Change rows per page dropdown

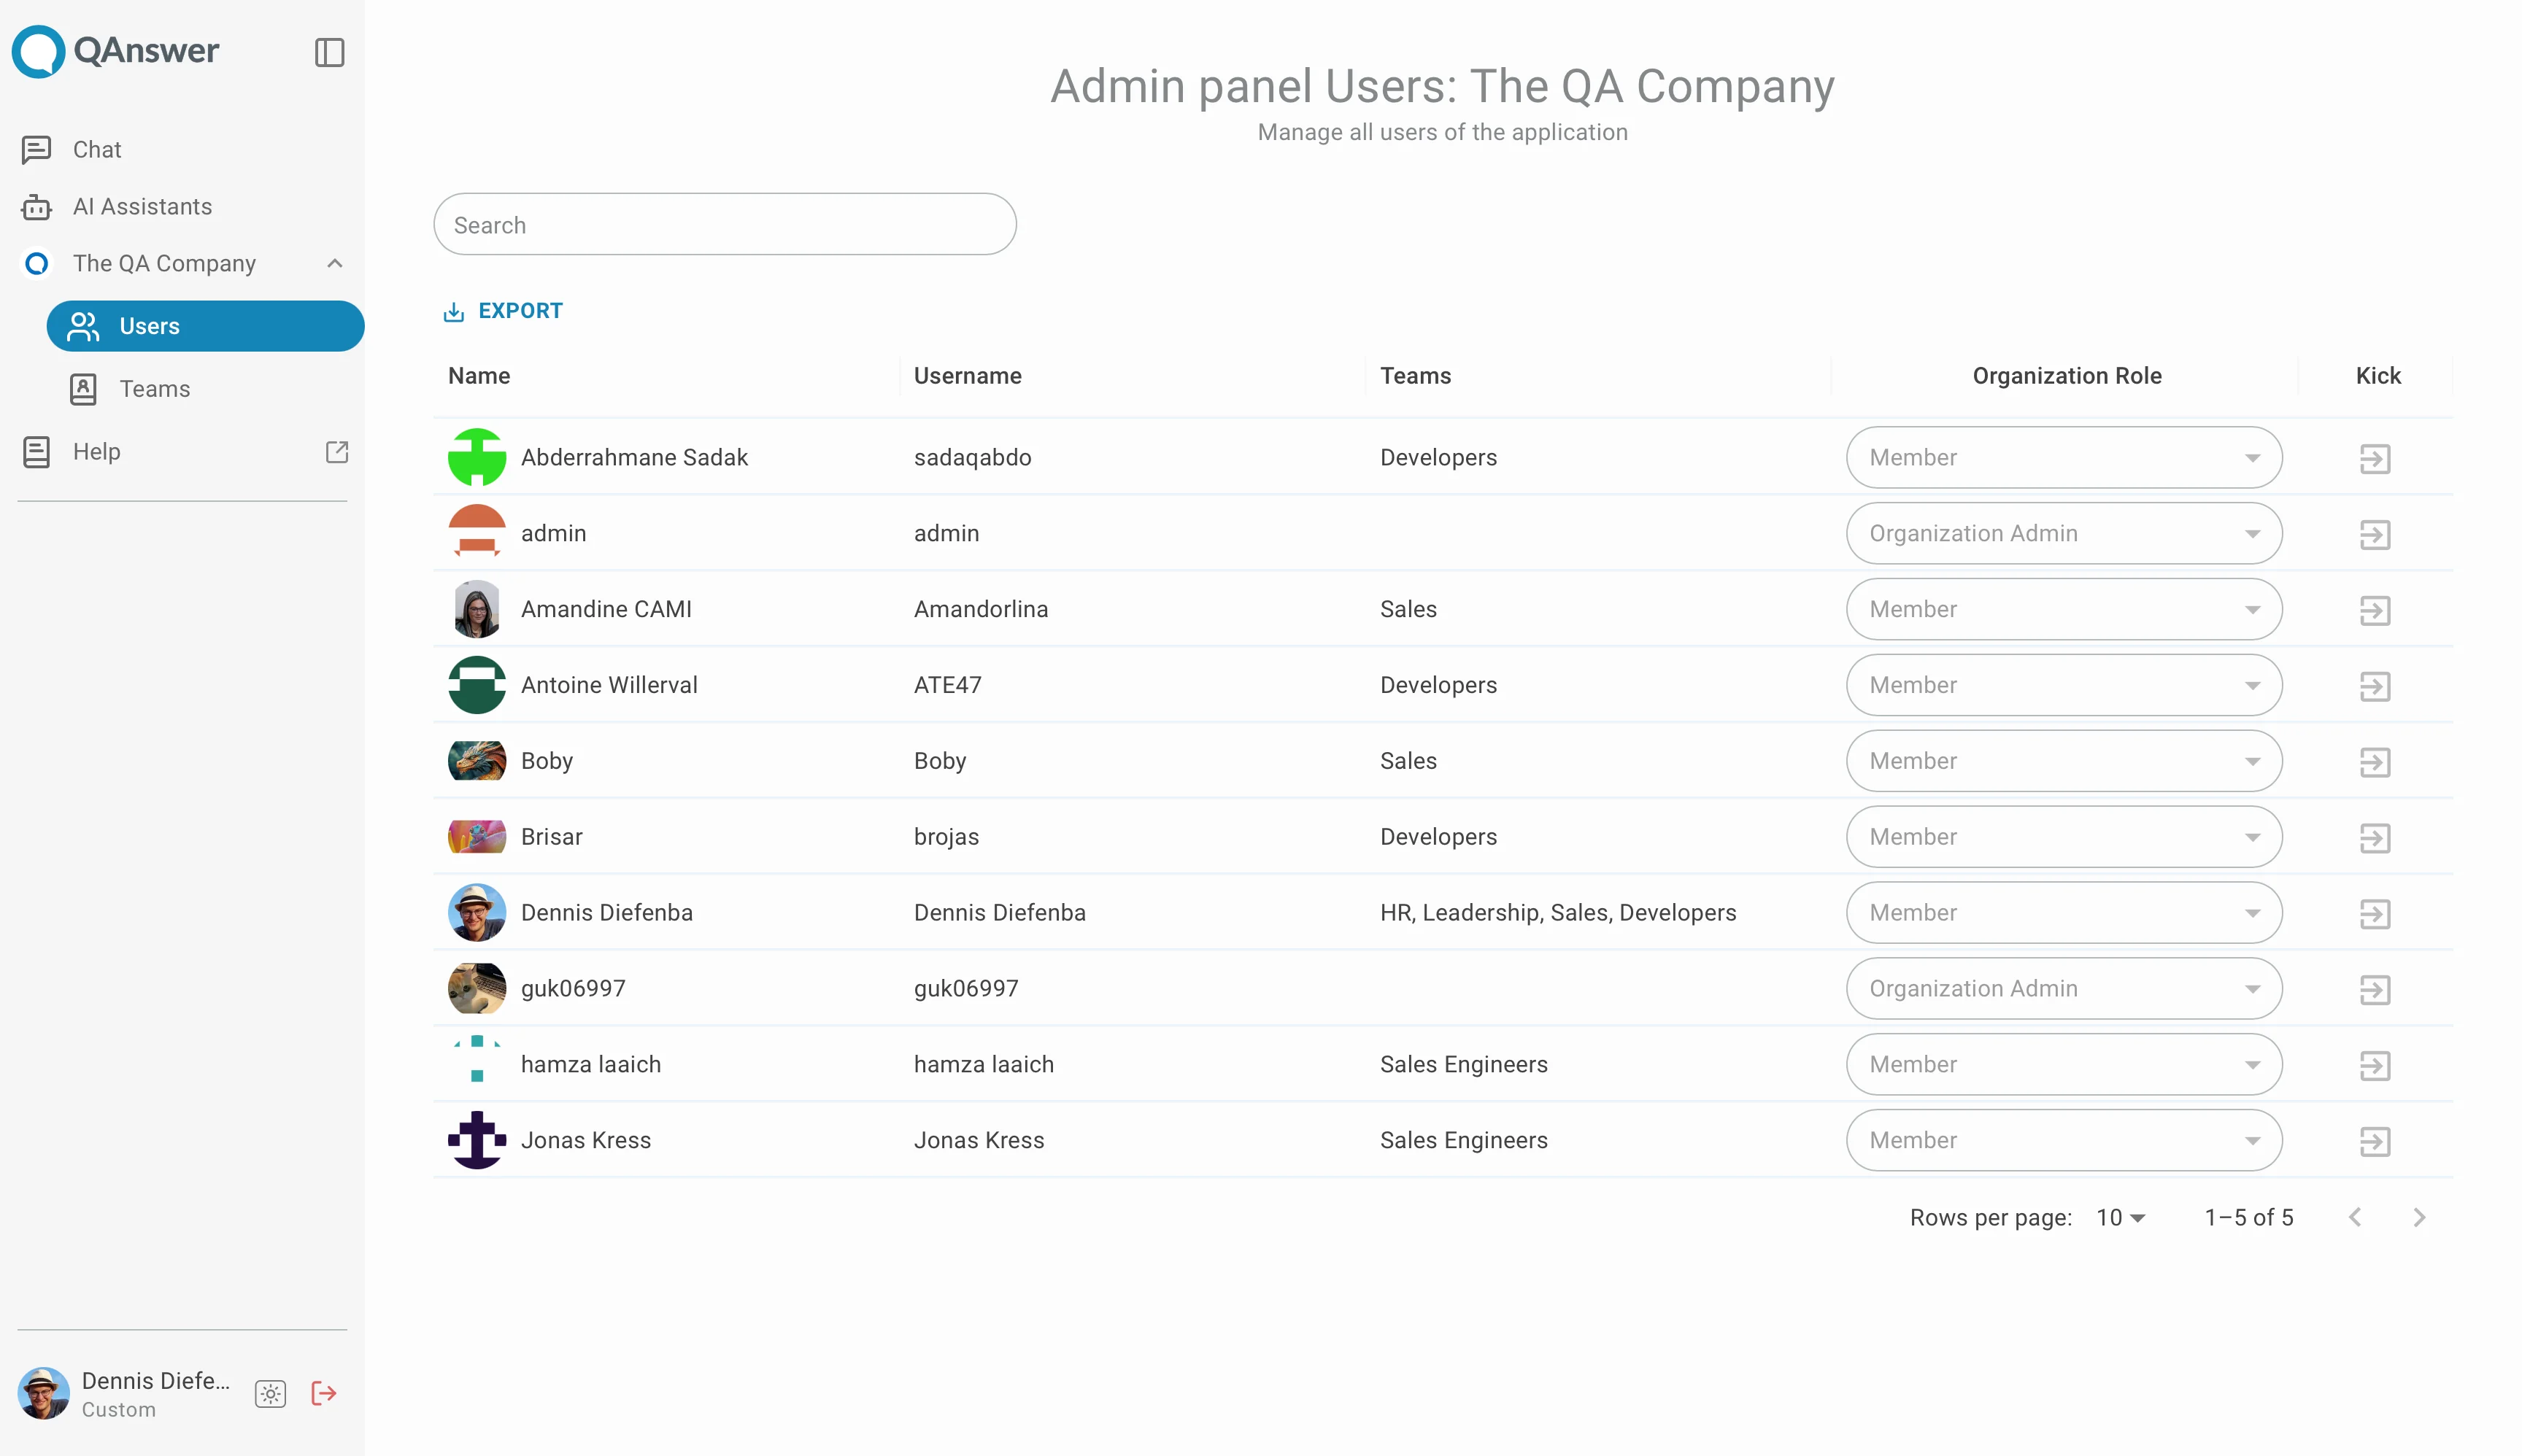(2120, 1217)
